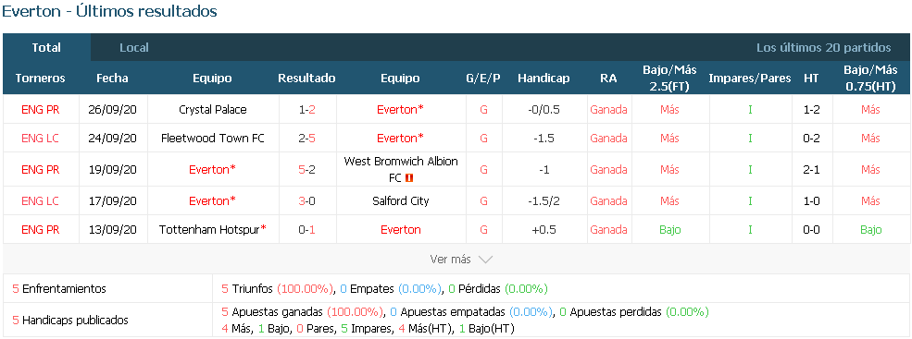Click the 3-0 result versus Salford City
912x339 pixels.
coord(307,200)
